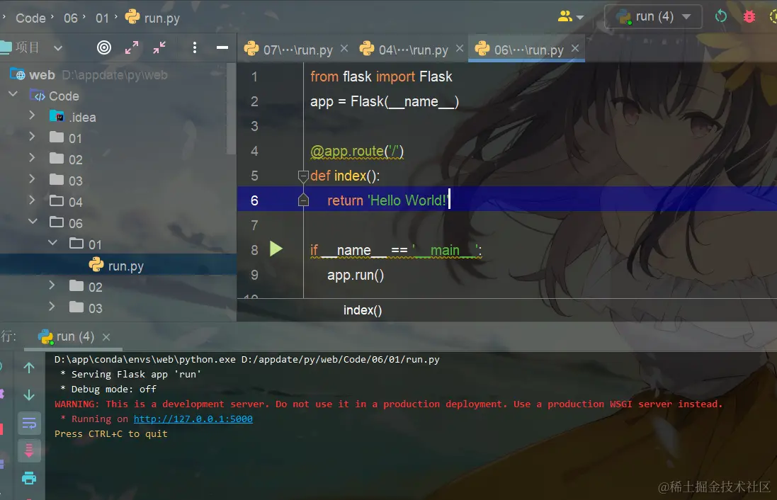Expand all project tree items
777x500 pixels.
(132, 47)
